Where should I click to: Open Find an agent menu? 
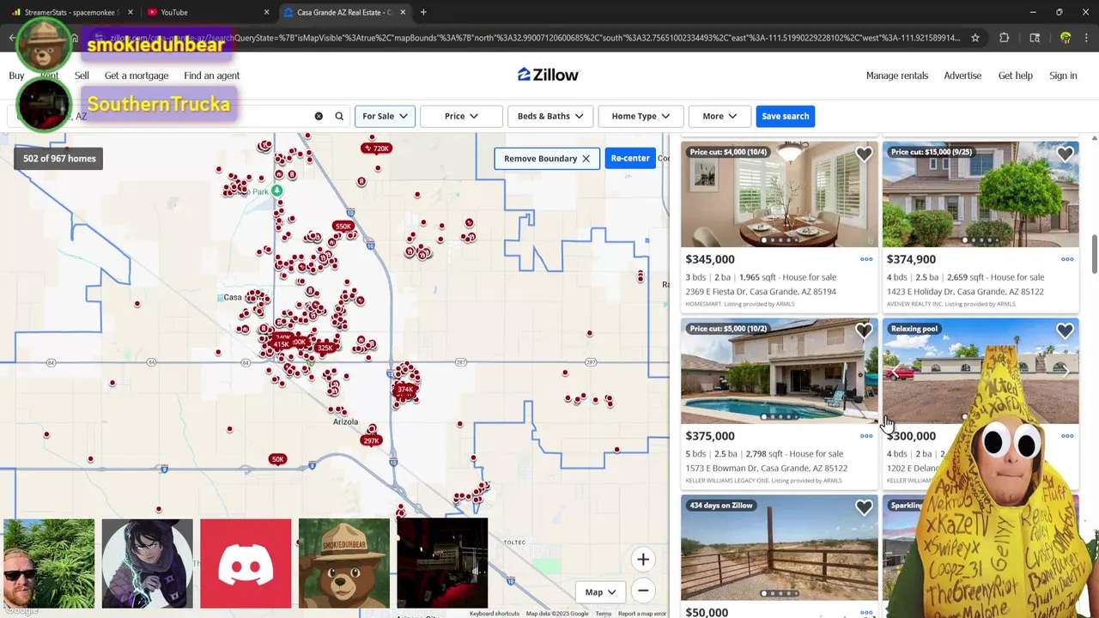point(211,76)
